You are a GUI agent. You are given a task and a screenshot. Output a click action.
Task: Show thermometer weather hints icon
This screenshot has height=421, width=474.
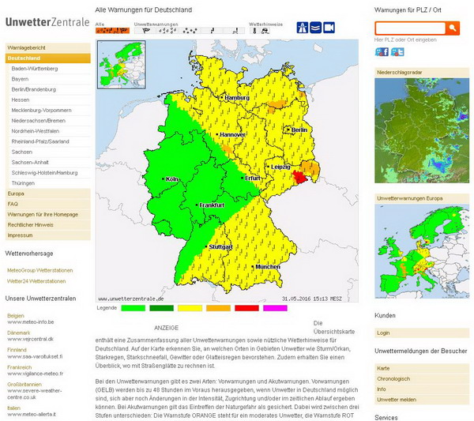(255, 31)
